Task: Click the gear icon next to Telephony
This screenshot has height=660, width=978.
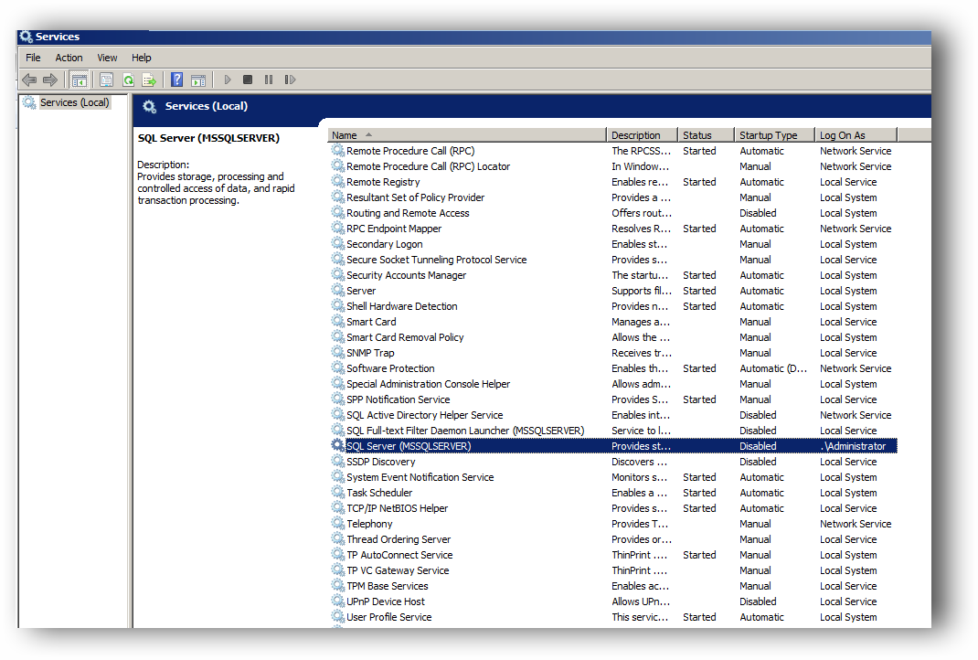Action: coord(337,524)
